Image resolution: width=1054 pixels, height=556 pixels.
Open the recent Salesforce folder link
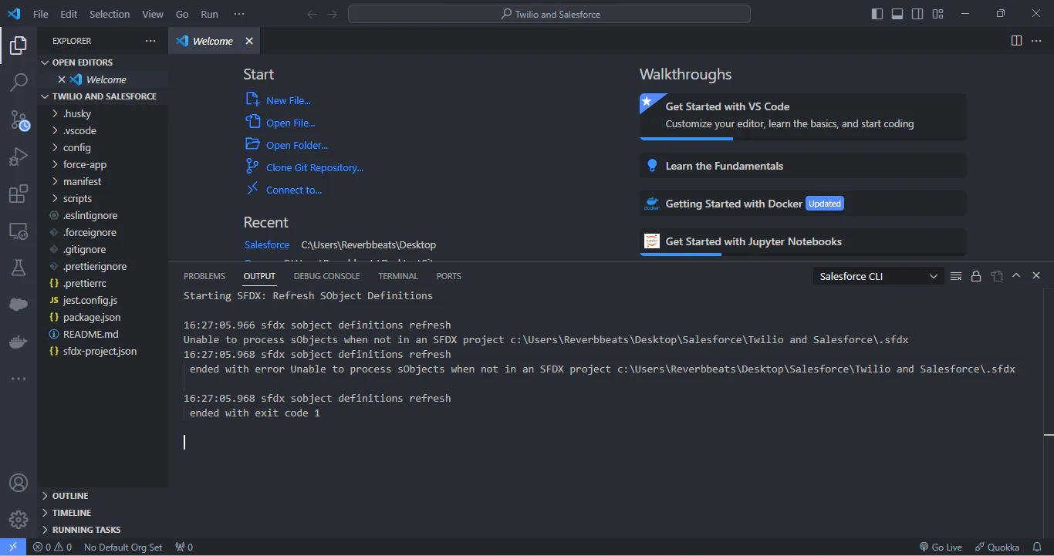(x=267, y=244)
